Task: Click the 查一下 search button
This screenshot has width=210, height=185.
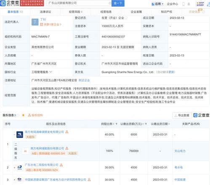Action: tap(118, 3)
